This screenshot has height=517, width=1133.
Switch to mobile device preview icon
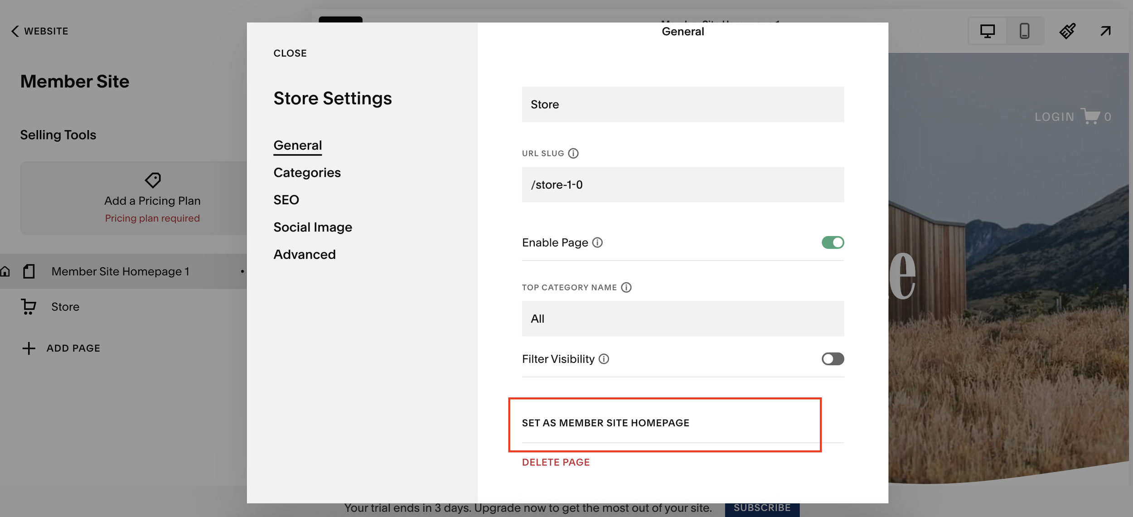point(1024,31)
